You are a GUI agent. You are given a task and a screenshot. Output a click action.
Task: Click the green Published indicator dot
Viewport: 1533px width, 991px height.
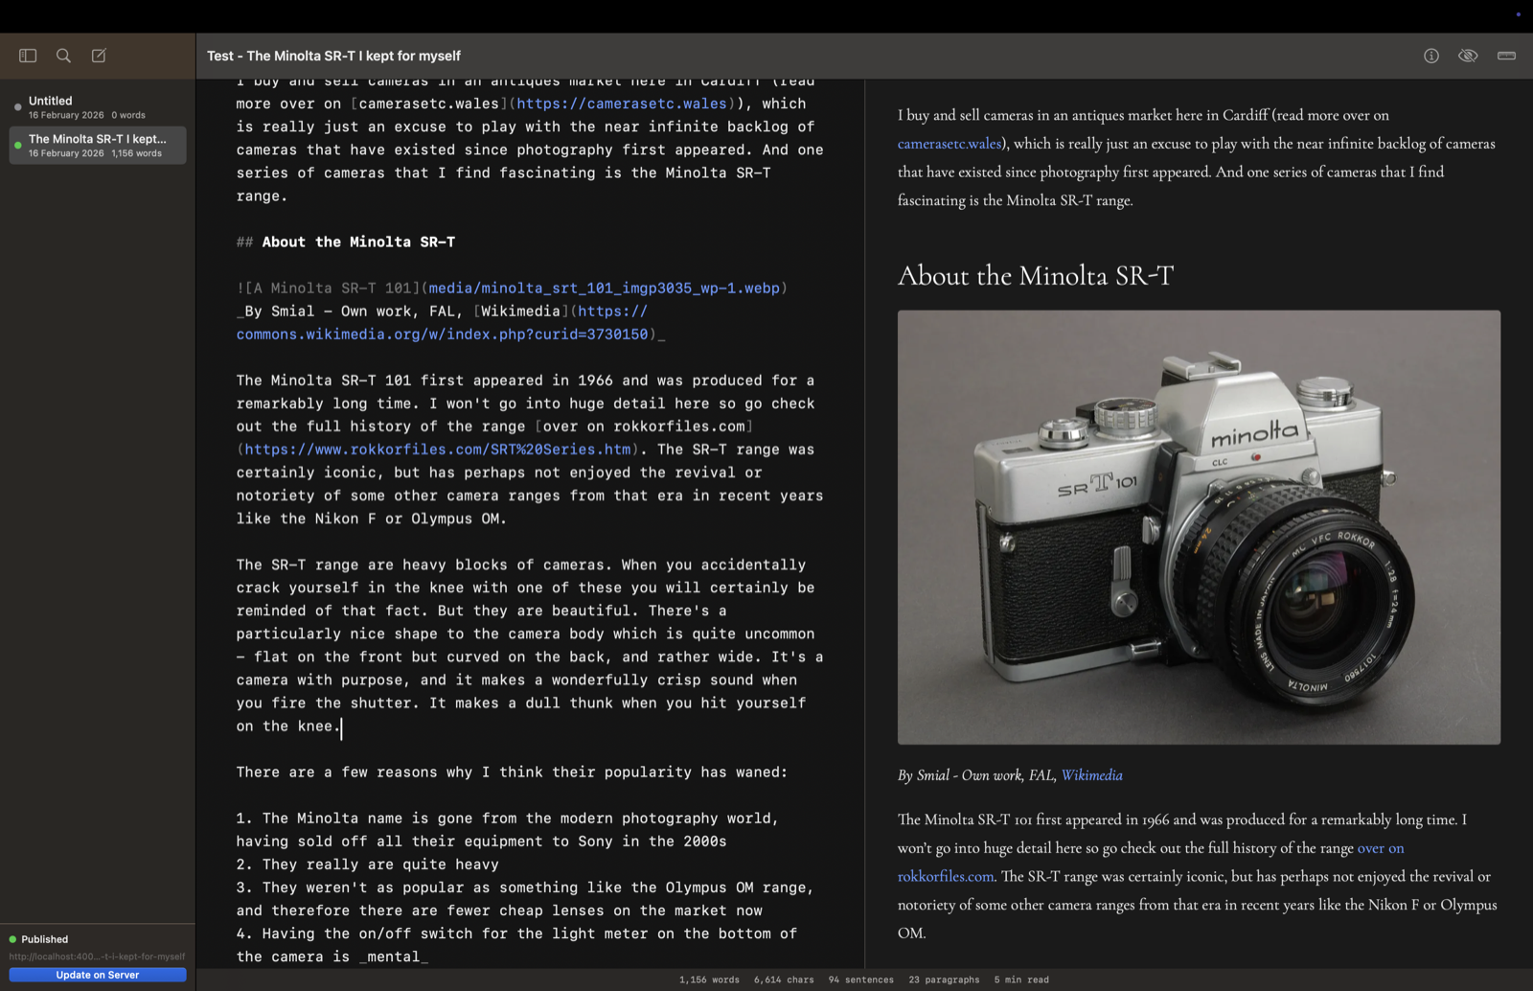pyautogui.click(x=12, y=939)
